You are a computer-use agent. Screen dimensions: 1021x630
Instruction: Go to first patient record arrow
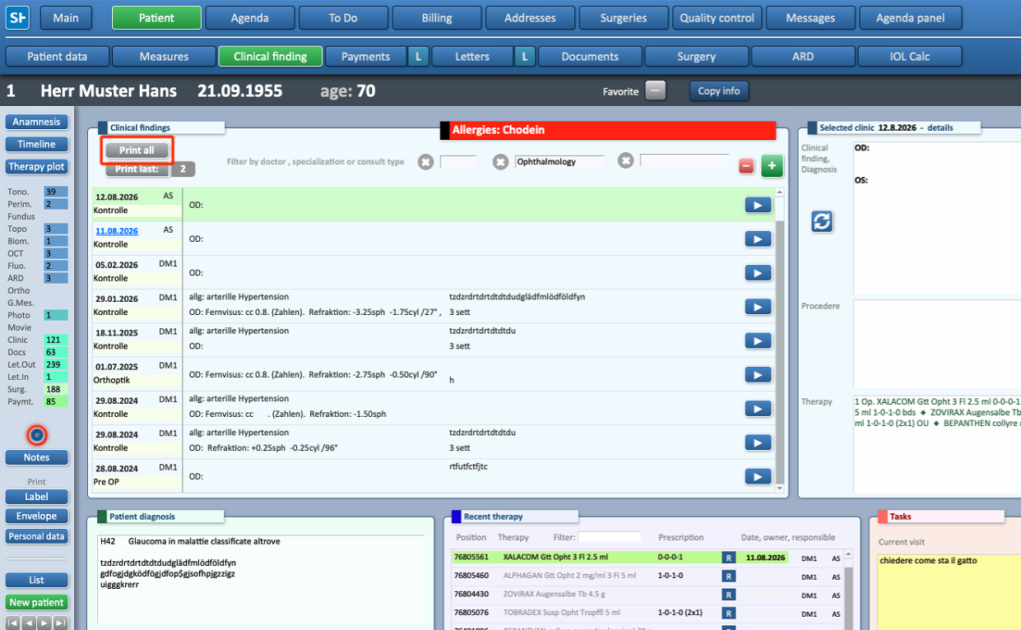(x=13, y=623)
